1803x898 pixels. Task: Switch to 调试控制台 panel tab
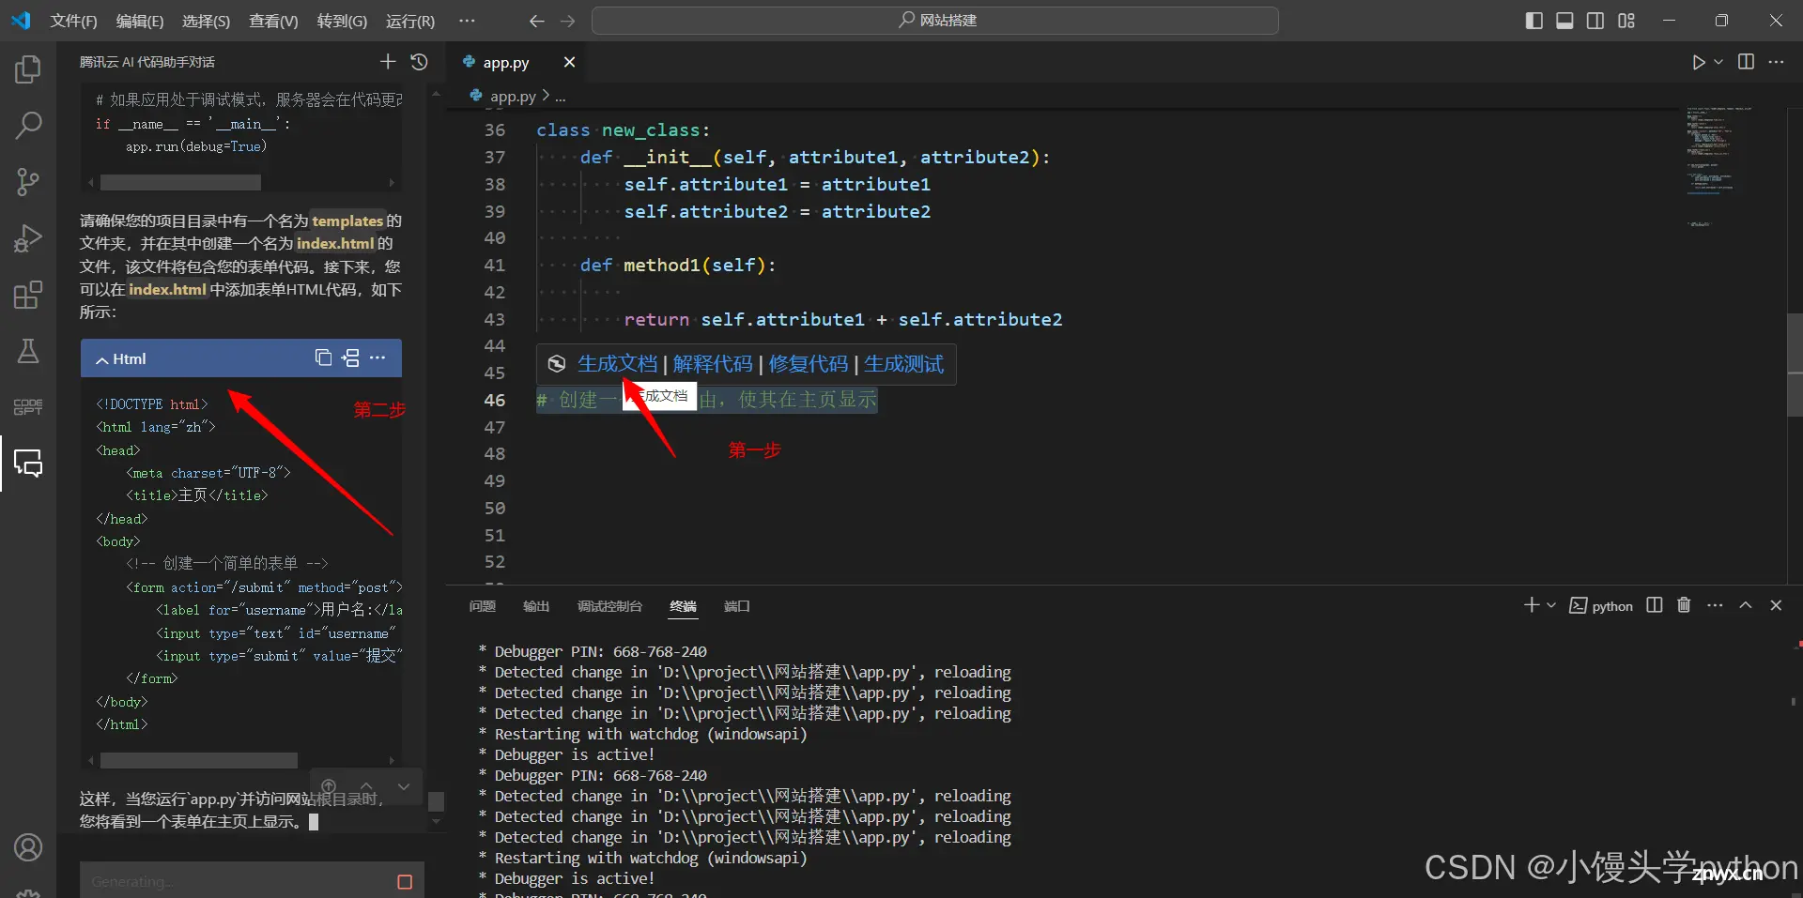[609, 606]
